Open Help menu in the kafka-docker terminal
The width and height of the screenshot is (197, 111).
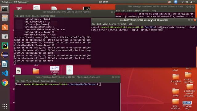coord(154,11)
